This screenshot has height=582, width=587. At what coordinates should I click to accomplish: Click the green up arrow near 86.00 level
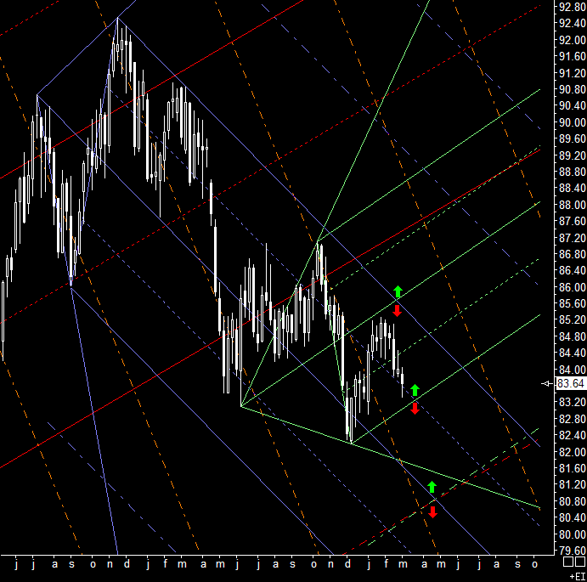pos(398,291)
